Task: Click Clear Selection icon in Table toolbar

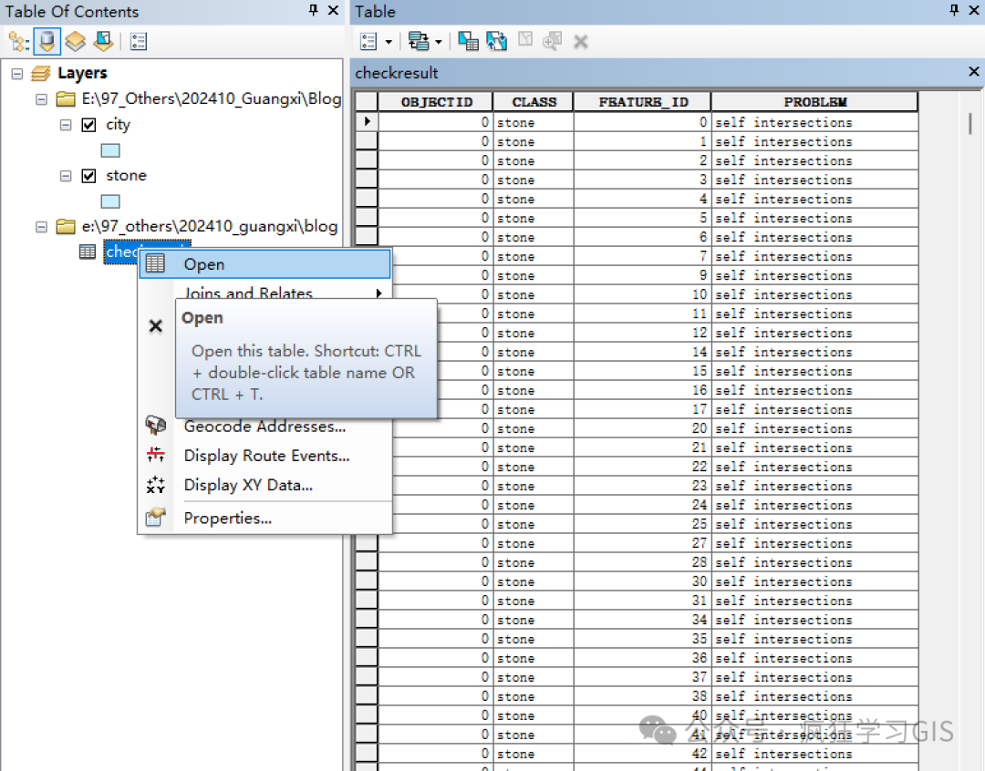Action: [525, 40]
